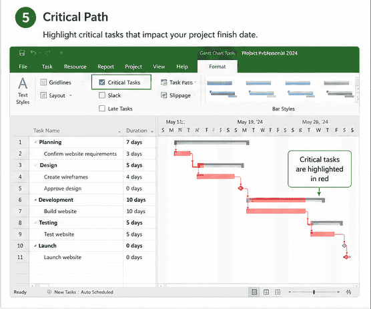Switch to the Resource ribbon tab

pyautogui.click(x=75, y=67)
